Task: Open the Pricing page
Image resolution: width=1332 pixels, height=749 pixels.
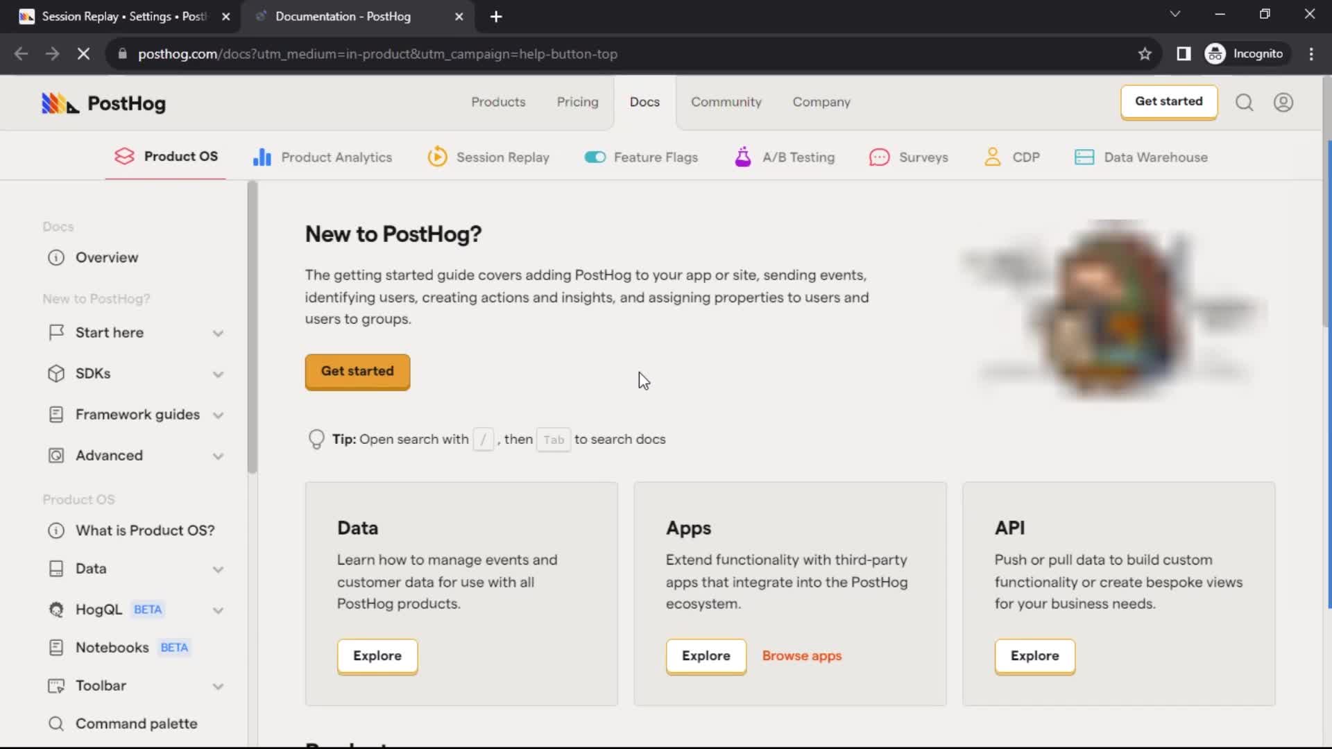Action: coord(577,102)
